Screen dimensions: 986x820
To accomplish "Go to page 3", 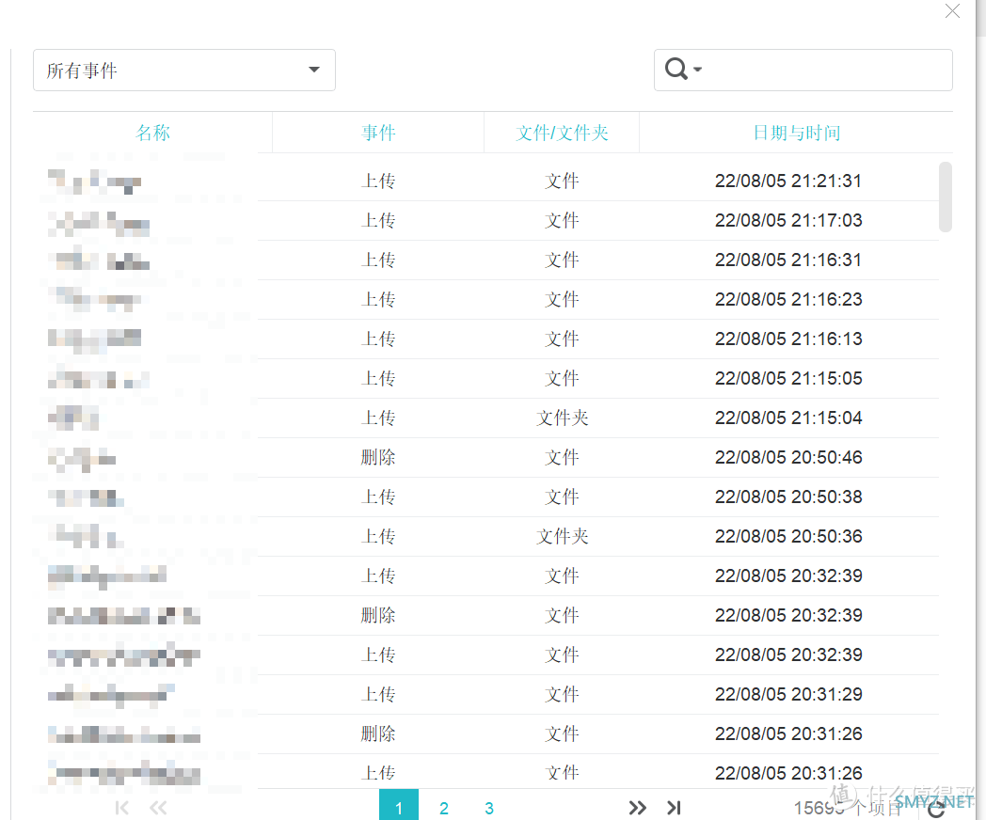I will [489, 808].
